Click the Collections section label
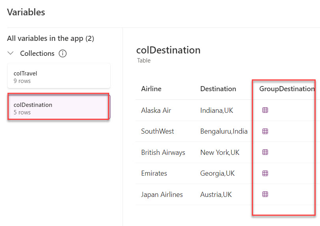This screenshot has height=226, width=320. 37,53
